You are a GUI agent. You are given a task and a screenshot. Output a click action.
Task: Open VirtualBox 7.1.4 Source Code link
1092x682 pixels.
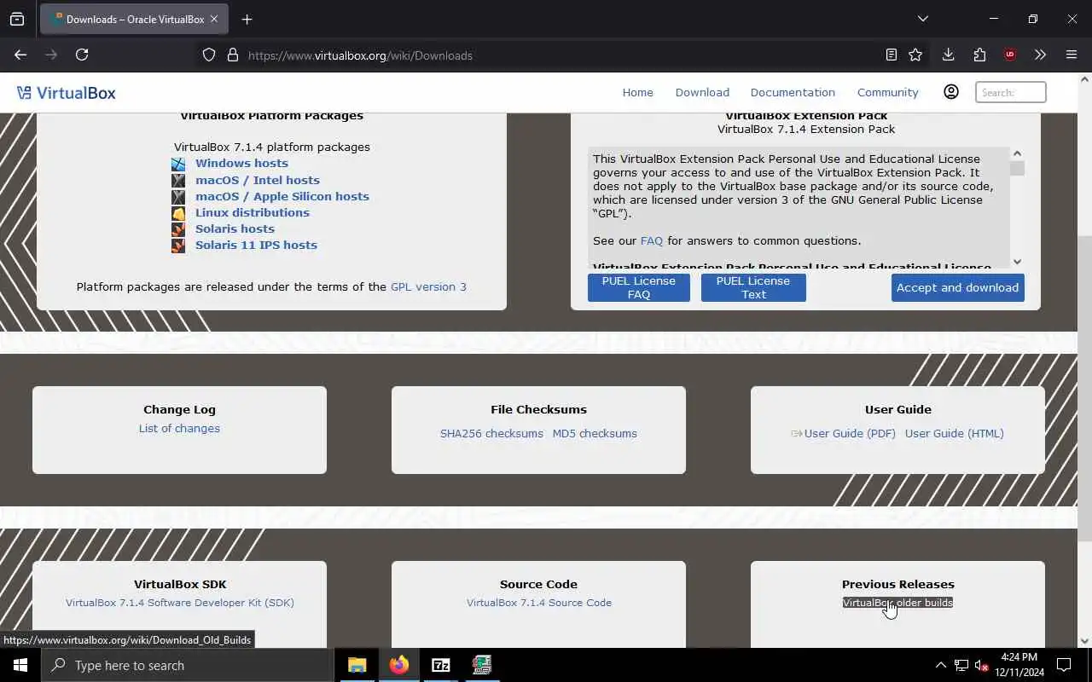[539, 602]
